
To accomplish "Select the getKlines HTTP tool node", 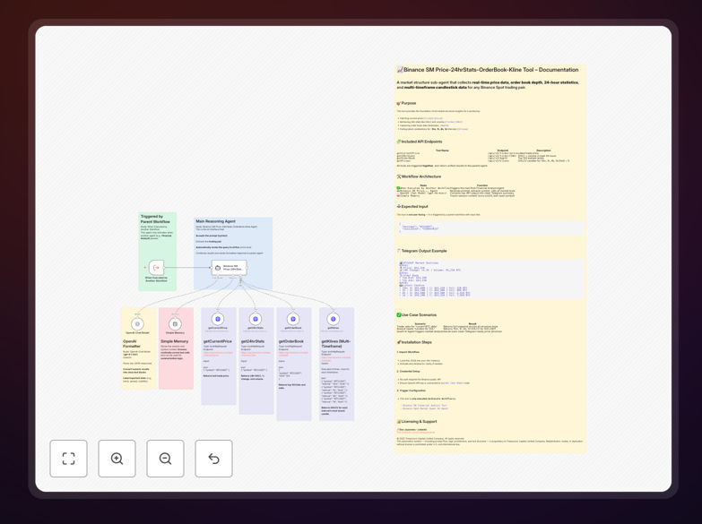I will [334, 319].
